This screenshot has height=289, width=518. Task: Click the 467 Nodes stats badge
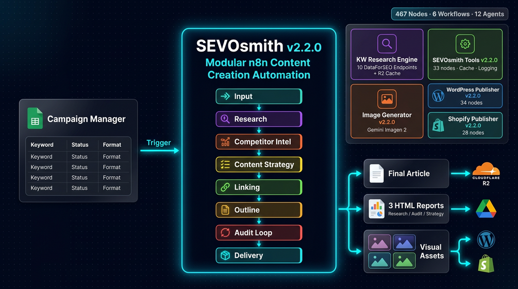449,14
